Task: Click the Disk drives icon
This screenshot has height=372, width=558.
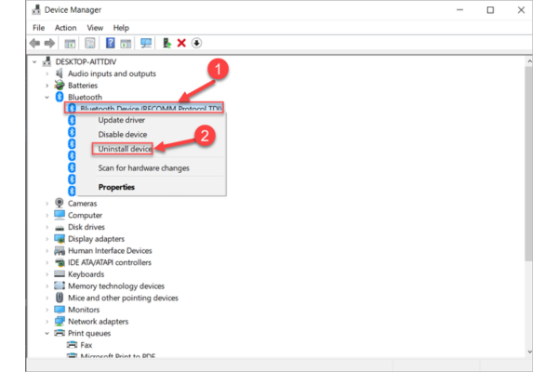Action: [60, 228]
